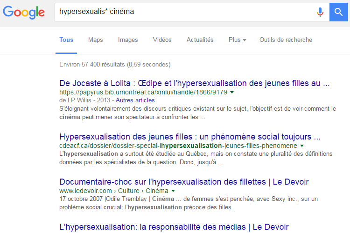This screenshot has width=350, height=233.
Task: Click the de LP Willis - 2013 text
Action: tap(84, 100)
